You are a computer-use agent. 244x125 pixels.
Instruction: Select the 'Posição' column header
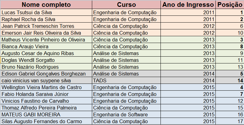point(229,5)
